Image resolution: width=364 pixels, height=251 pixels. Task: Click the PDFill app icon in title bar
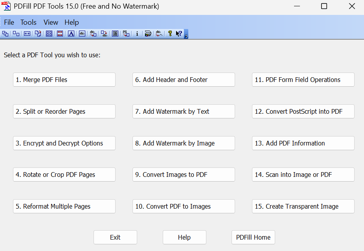6,6
